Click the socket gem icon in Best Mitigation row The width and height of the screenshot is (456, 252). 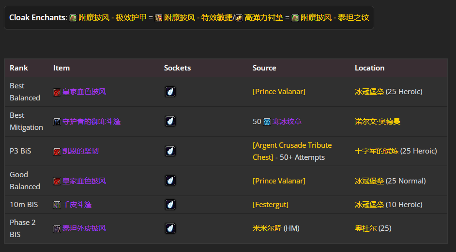click(x=170, y=122)
